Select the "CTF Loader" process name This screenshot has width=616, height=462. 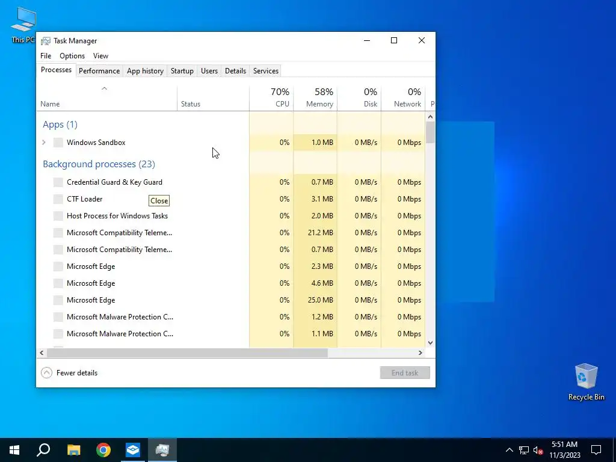tap(84, 199)
